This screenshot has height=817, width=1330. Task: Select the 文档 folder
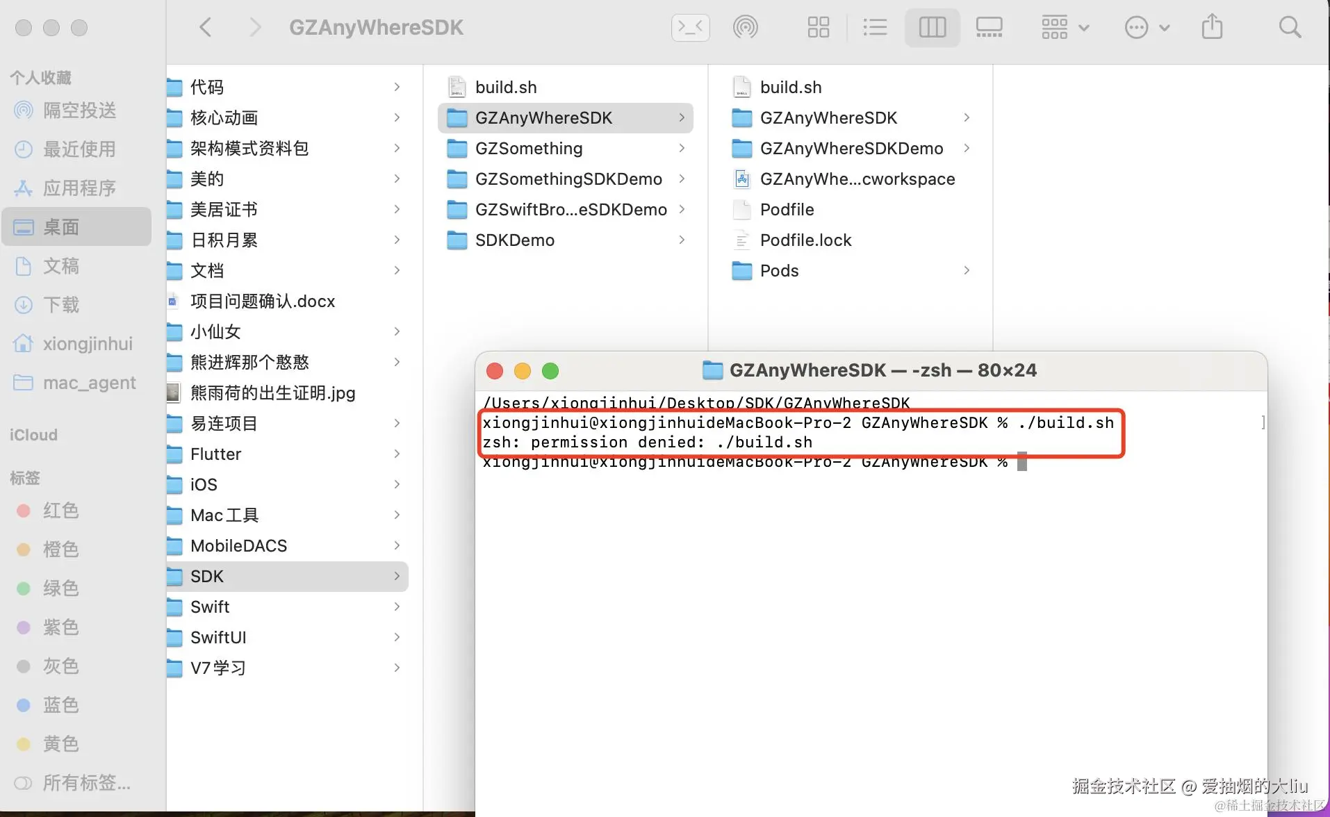point(287,270)
